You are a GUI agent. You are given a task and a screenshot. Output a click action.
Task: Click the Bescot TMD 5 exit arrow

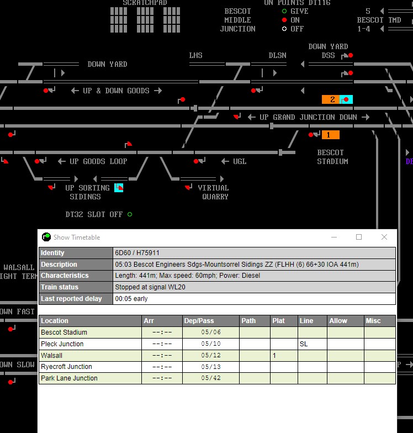(x=382, y=11)
